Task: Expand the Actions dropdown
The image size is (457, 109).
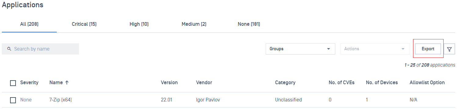Action: 375,49
